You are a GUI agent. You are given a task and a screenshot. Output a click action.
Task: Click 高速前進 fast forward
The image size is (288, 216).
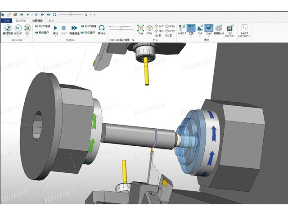tap(74, 30)
